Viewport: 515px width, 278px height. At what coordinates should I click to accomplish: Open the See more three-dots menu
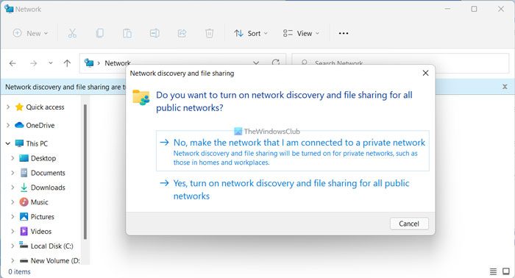point(344,33)
